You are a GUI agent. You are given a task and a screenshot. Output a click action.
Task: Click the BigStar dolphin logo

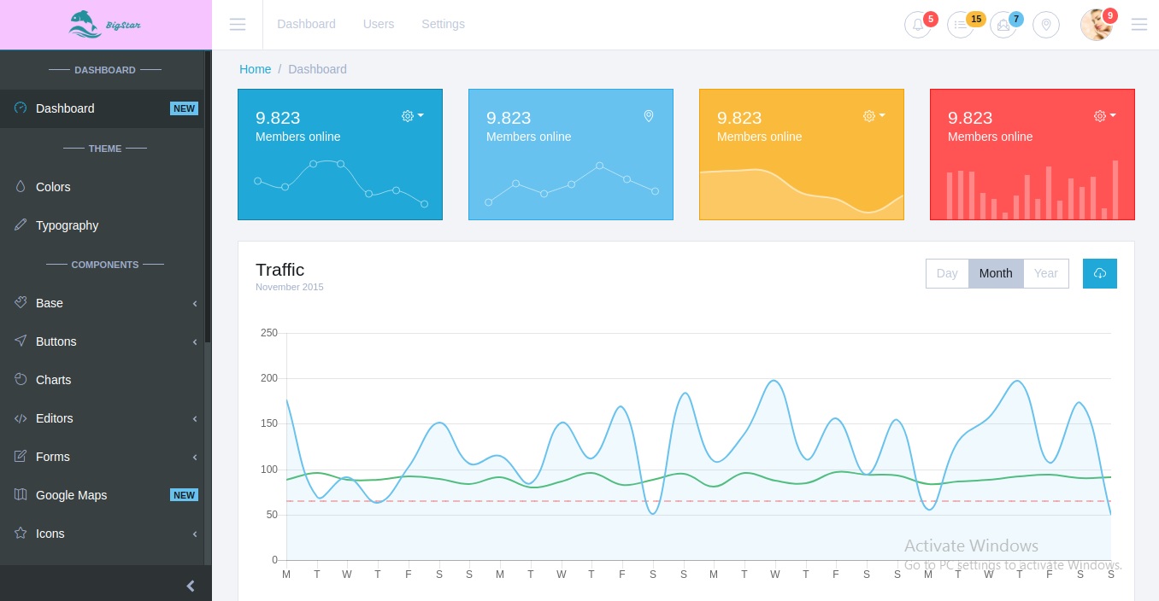click(104, 25)
